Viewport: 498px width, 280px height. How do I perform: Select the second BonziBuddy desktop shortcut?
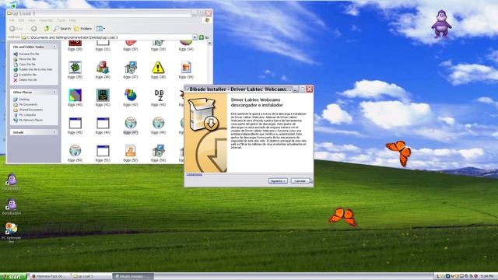(x=12, y=208)
